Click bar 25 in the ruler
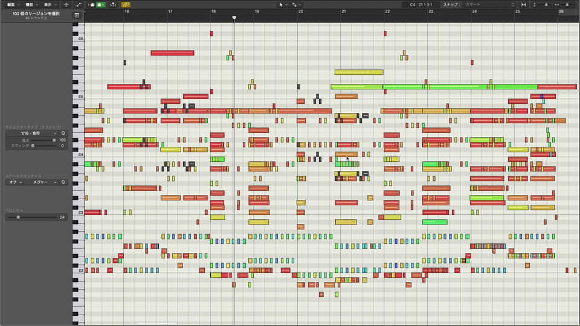This screenshot has height=326, width=580. click(518, 11)
